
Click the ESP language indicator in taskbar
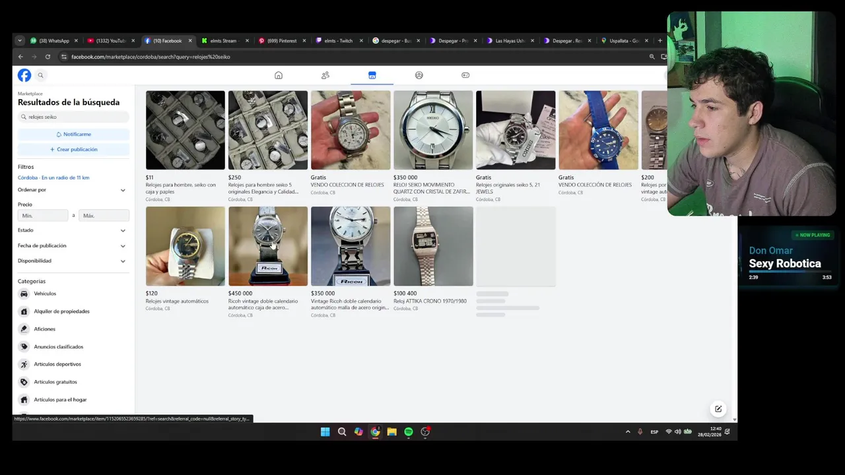[654, 432]
